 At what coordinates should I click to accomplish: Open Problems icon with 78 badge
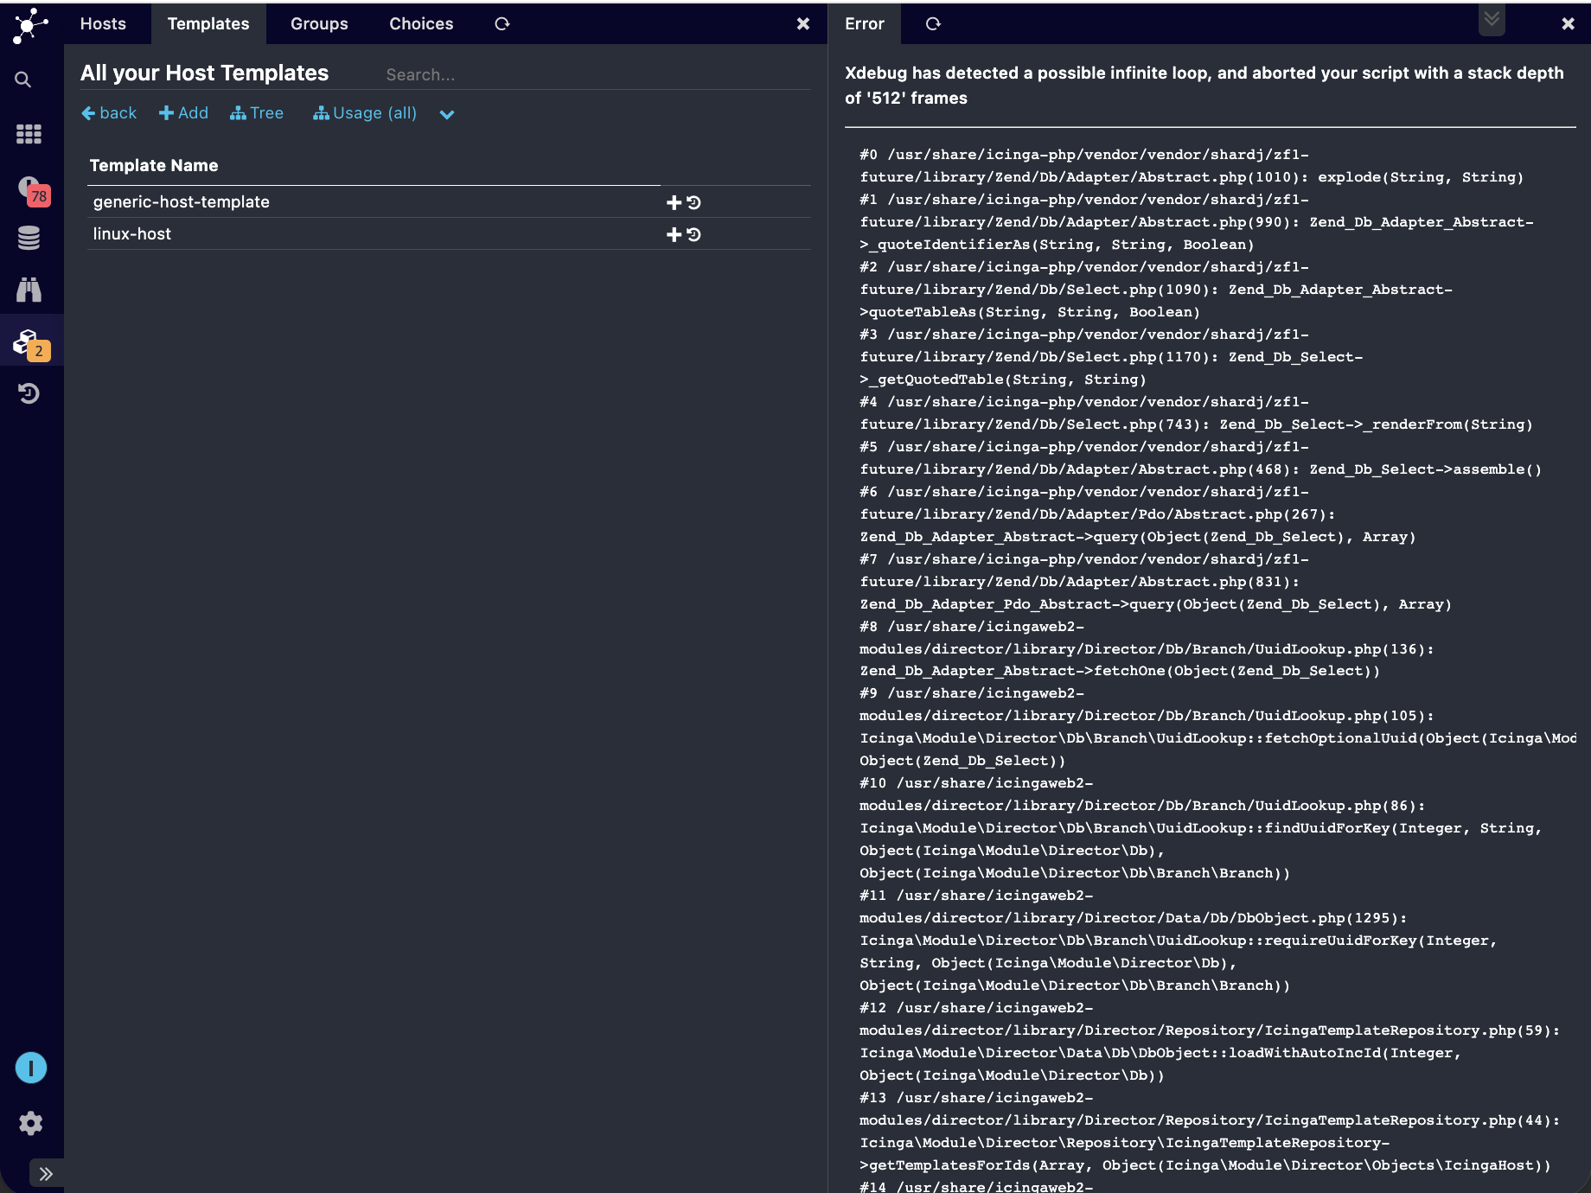[x=30, y=189]
